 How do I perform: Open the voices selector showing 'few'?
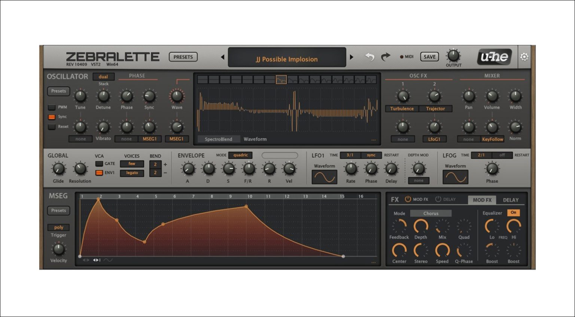tap(132, 163)
